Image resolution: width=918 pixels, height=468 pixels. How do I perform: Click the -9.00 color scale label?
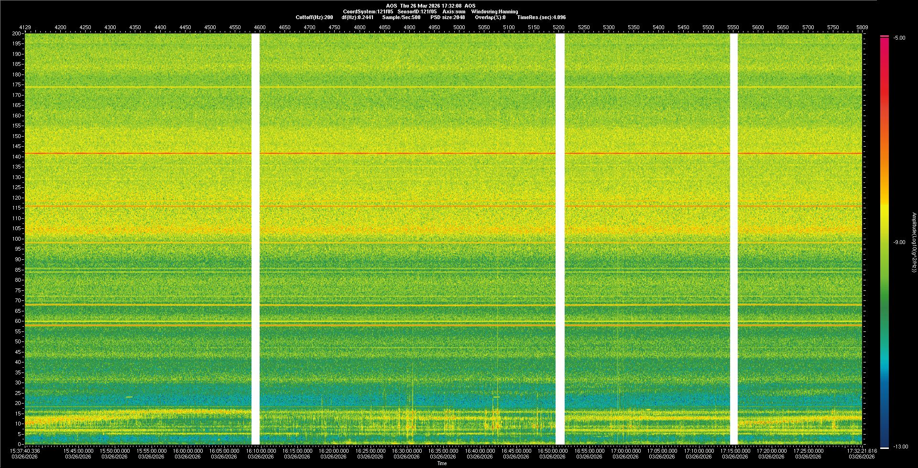click(899, 242)
